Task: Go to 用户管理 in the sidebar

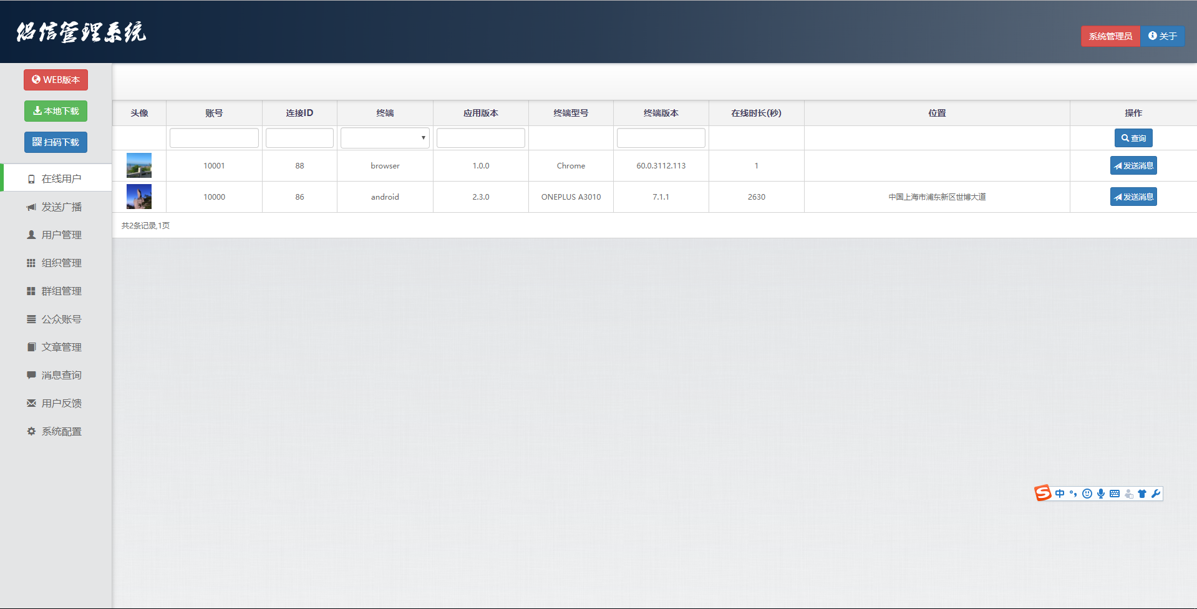Action: (61, 235)
